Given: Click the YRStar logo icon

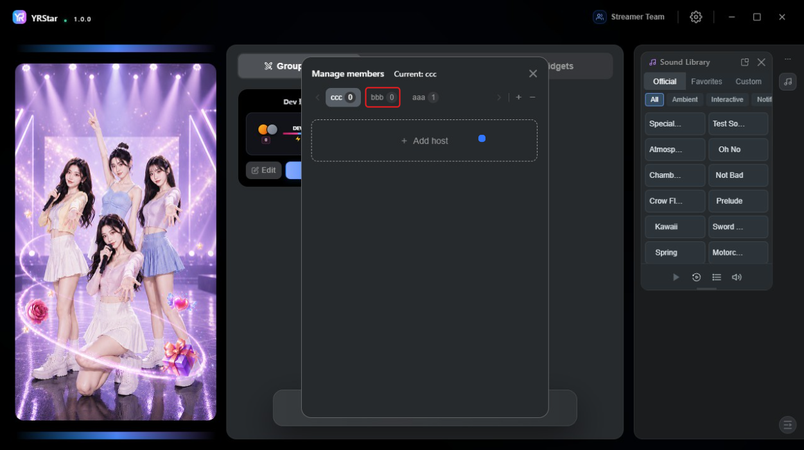Looking at the screenshot, I should (x=20, y=17).
